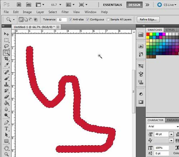Select the Paint Bucket tool

coord(6,103)
